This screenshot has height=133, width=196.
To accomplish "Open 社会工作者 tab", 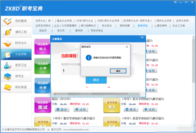I will coord(179,26).
